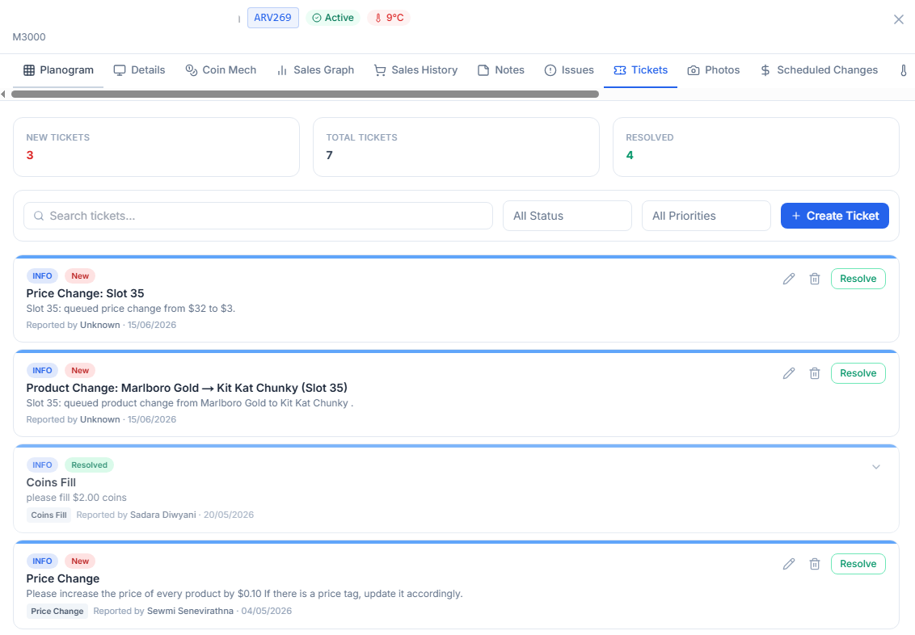Edit the Sewmi Senevirathna Price Change ticket
The width and height of the screenshot is (915, 635).
point(788,564)
